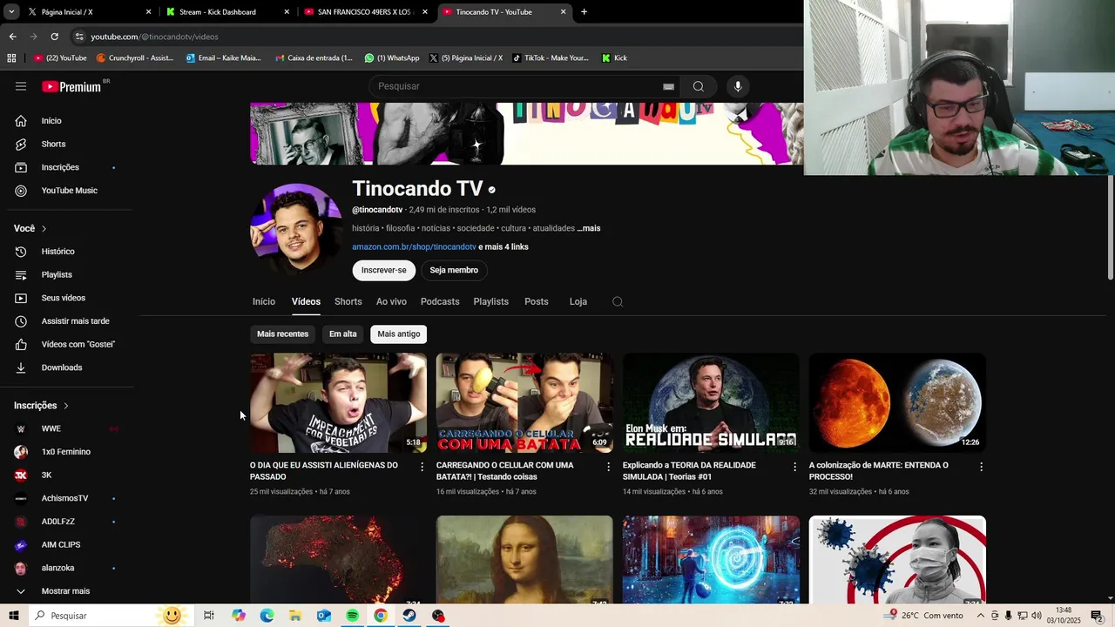Switch to the Posts tab
This screenshot has height=627, width=1115.
tap(537, 301)
